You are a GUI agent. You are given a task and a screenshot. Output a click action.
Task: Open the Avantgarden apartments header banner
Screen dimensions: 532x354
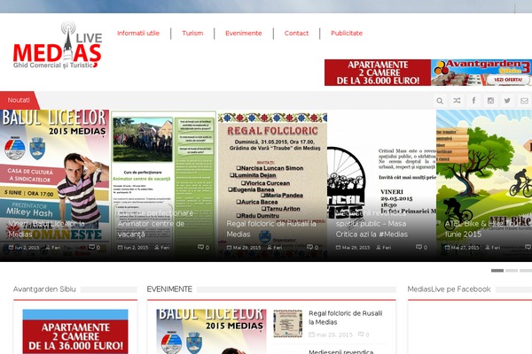(428, 73)
